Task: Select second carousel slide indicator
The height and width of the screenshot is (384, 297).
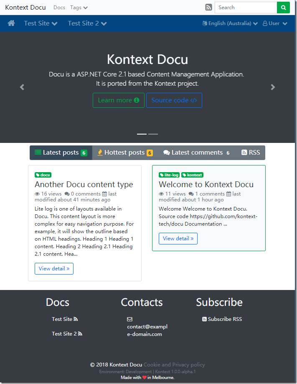Action: 153,134
